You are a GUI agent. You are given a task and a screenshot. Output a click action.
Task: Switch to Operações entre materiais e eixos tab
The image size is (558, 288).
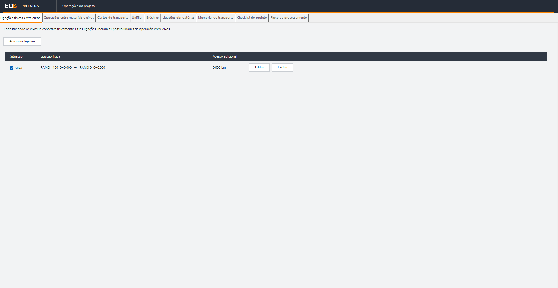69,18
